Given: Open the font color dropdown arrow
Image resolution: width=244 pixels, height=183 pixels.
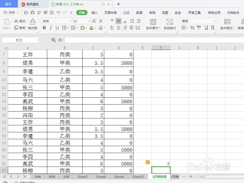Looking at the screenshot, I should (x=95, y=27).
